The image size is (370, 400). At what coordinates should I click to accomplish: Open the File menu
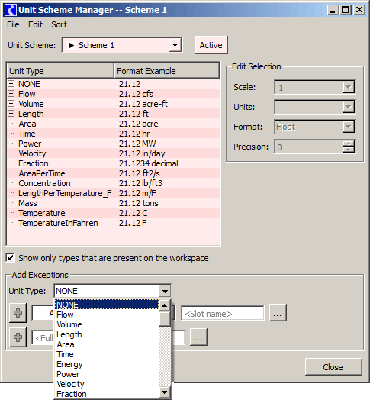pyautogui.click(x=13, y=24)
